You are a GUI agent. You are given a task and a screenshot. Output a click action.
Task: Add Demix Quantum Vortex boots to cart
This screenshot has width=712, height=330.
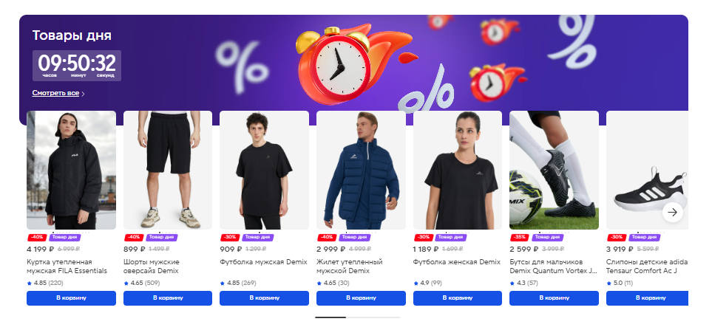coord(554,298)
